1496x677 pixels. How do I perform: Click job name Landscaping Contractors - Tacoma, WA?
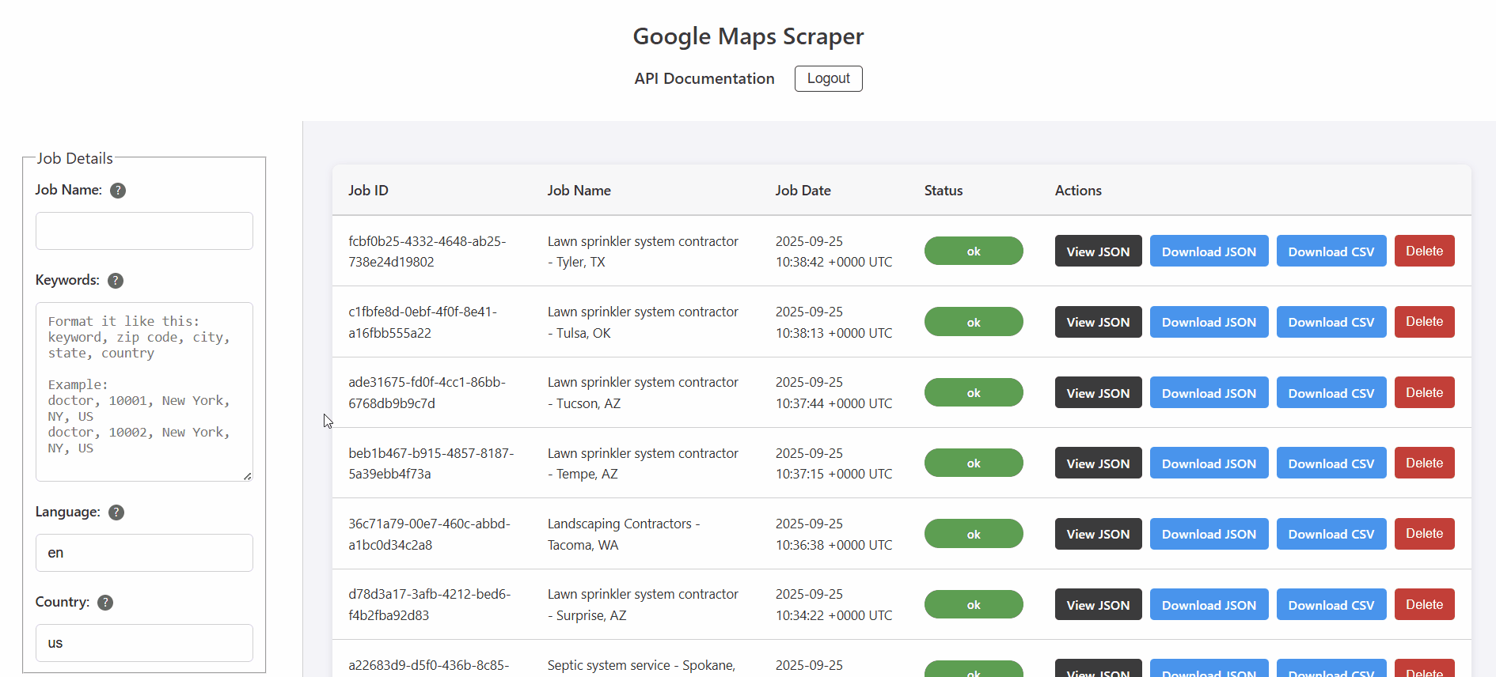point(624,535)
